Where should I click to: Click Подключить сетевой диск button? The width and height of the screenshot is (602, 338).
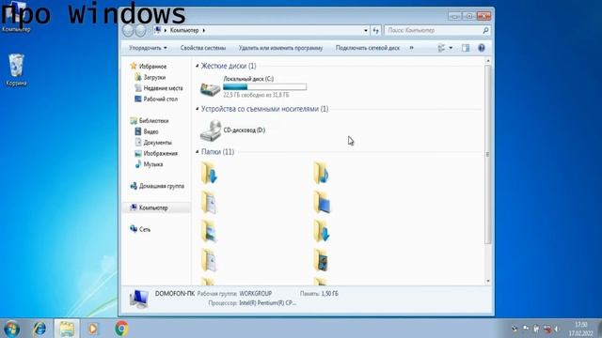tap(368, 48)
